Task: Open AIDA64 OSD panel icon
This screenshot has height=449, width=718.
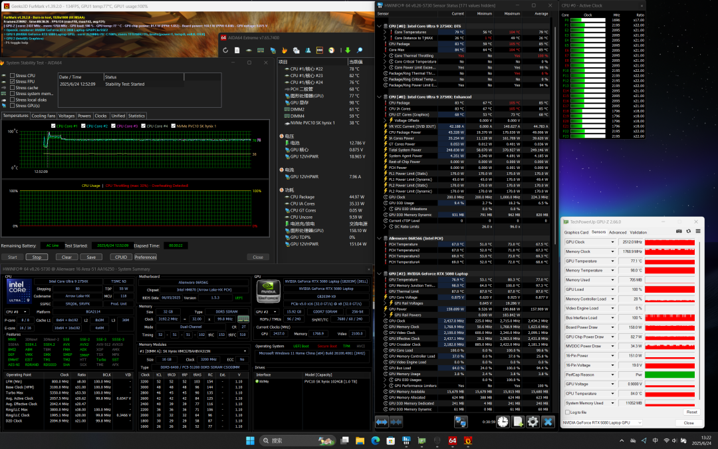Action: (x=320, y=51)
